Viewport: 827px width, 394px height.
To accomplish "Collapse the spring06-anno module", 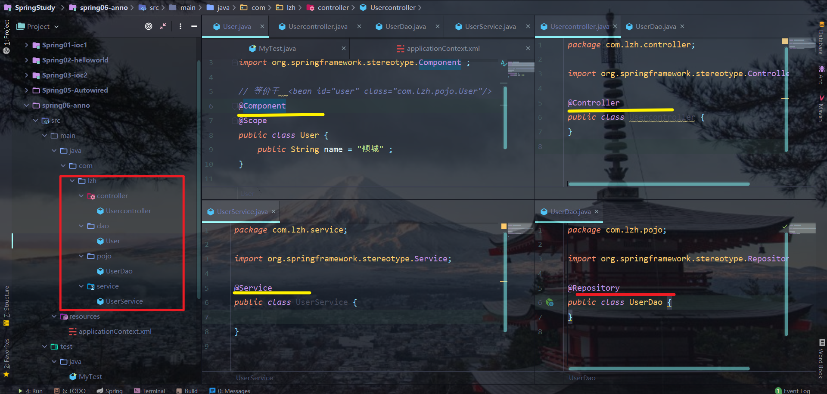I will (x=26, y=105).
